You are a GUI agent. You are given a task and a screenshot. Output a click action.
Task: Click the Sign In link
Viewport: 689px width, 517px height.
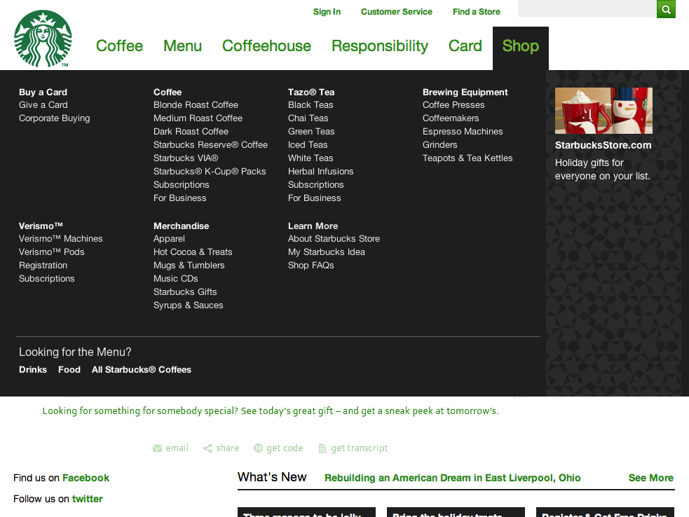[x=327, y=12]
